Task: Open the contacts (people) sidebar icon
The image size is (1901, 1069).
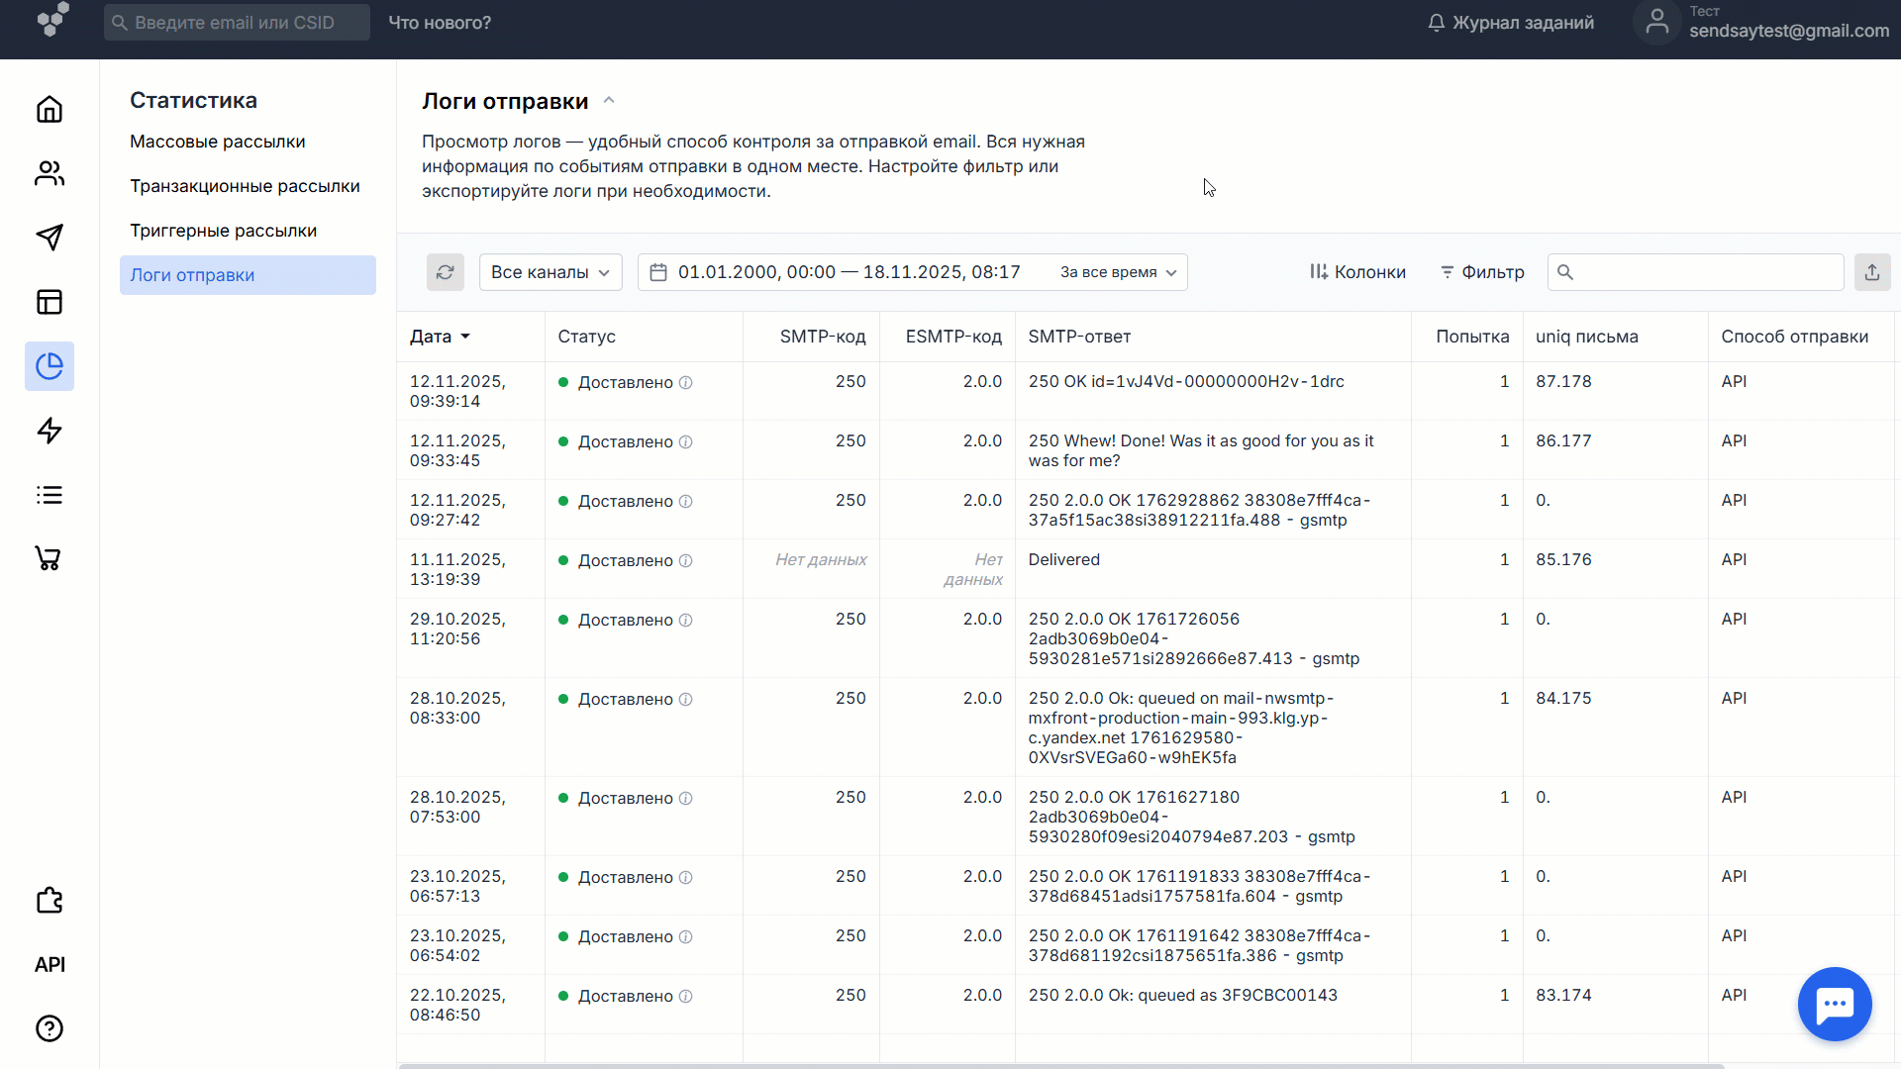Action: point(49,173)
